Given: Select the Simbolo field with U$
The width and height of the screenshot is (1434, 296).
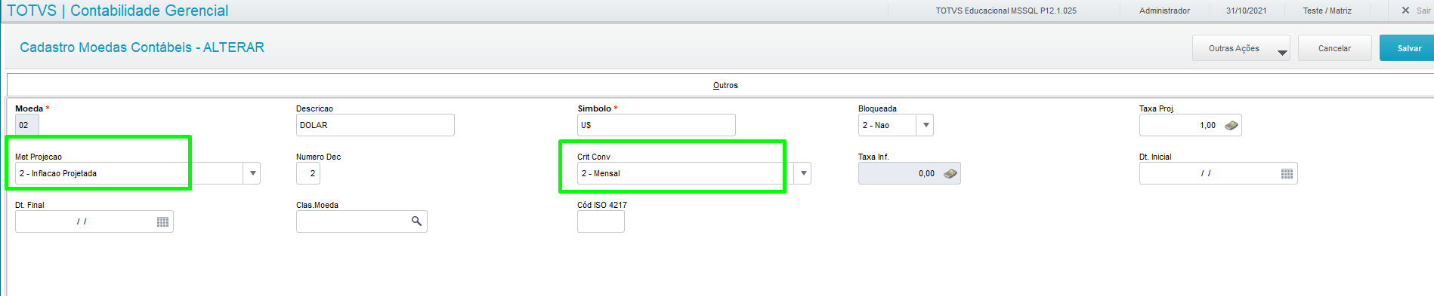Looking at the screenshot, I should pos(657,125).
